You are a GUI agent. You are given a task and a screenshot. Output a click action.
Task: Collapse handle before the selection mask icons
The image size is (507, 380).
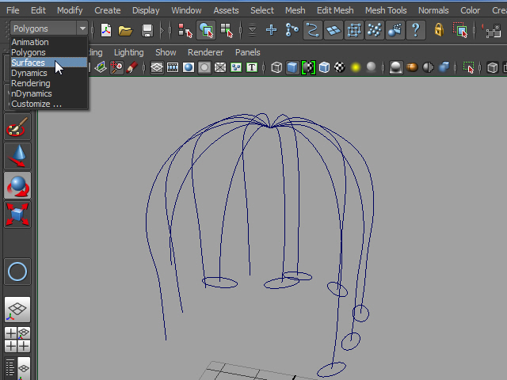[241, 31]
